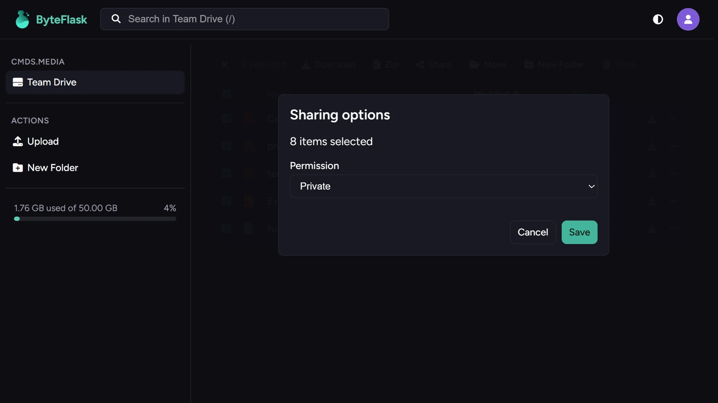Click the ByteFlask flask logo icon

pyautogui.click(x=22, y=19)
